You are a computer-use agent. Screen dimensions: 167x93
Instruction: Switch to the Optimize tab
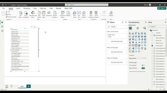[43, 8]
